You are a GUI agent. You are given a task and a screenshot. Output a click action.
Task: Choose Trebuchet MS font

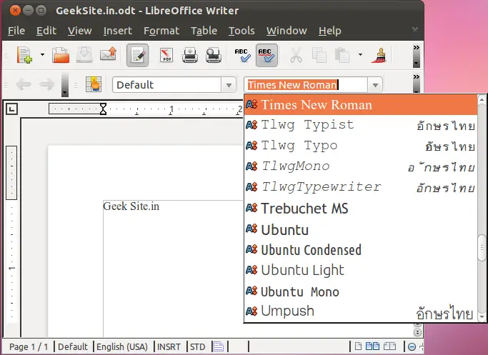coord(361,208)
